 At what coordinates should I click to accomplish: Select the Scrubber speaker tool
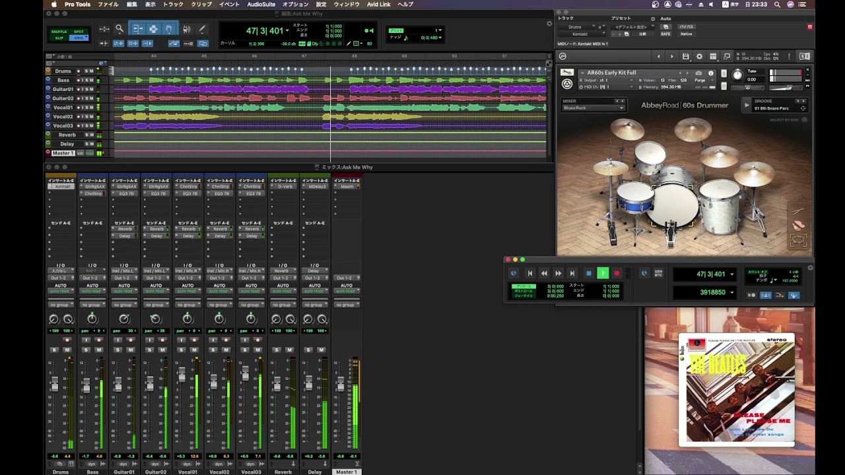187,29
